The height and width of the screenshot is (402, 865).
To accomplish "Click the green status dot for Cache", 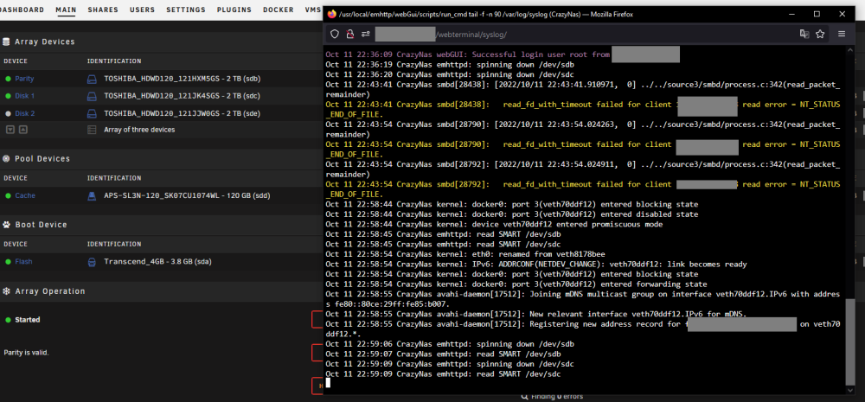I will click(9, 195).
